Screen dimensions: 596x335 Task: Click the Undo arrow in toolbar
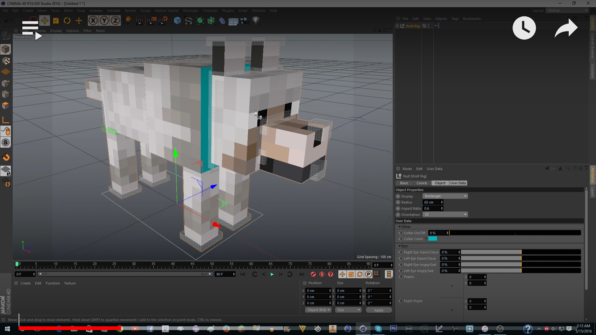[8, 21]
